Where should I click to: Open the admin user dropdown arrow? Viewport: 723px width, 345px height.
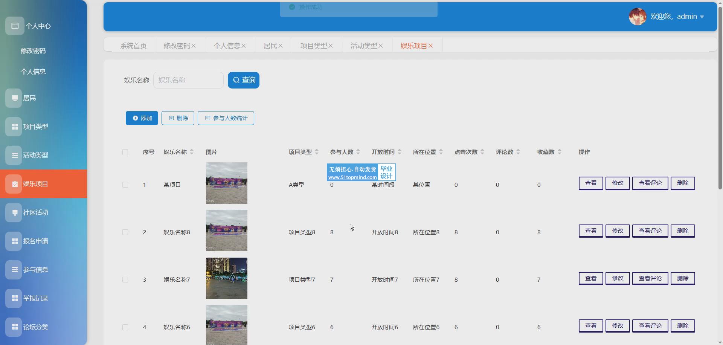click(x=702, y=17)
